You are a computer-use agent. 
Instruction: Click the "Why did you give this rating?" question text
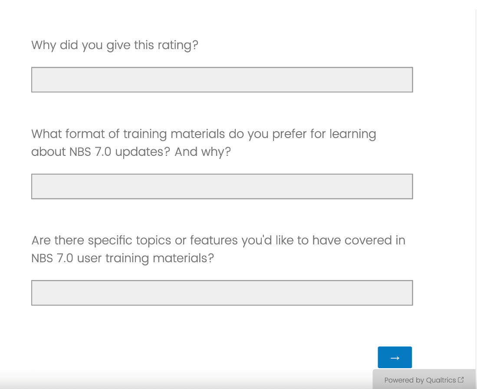pyautogui.click(x=115, y=45)
